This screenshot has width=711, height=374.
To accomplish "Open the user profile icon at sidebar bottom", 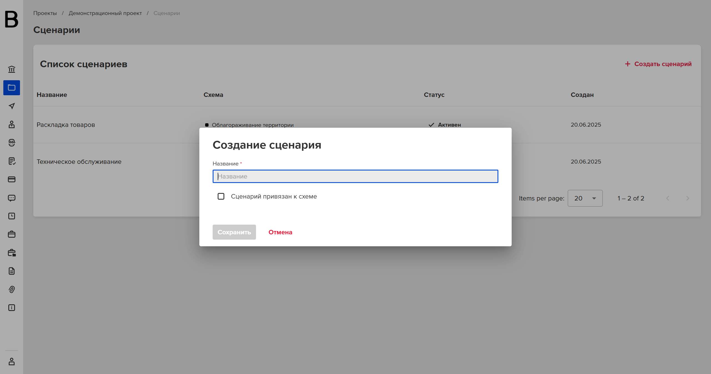I will [x=12, y=362].
